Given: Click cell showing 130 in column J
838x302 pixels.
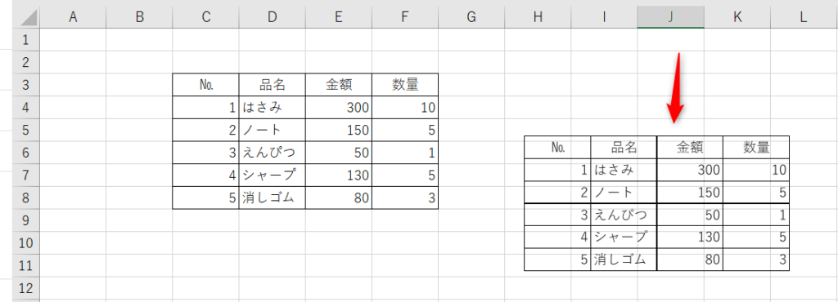Looking at the screenshot, I should point(690,237).
